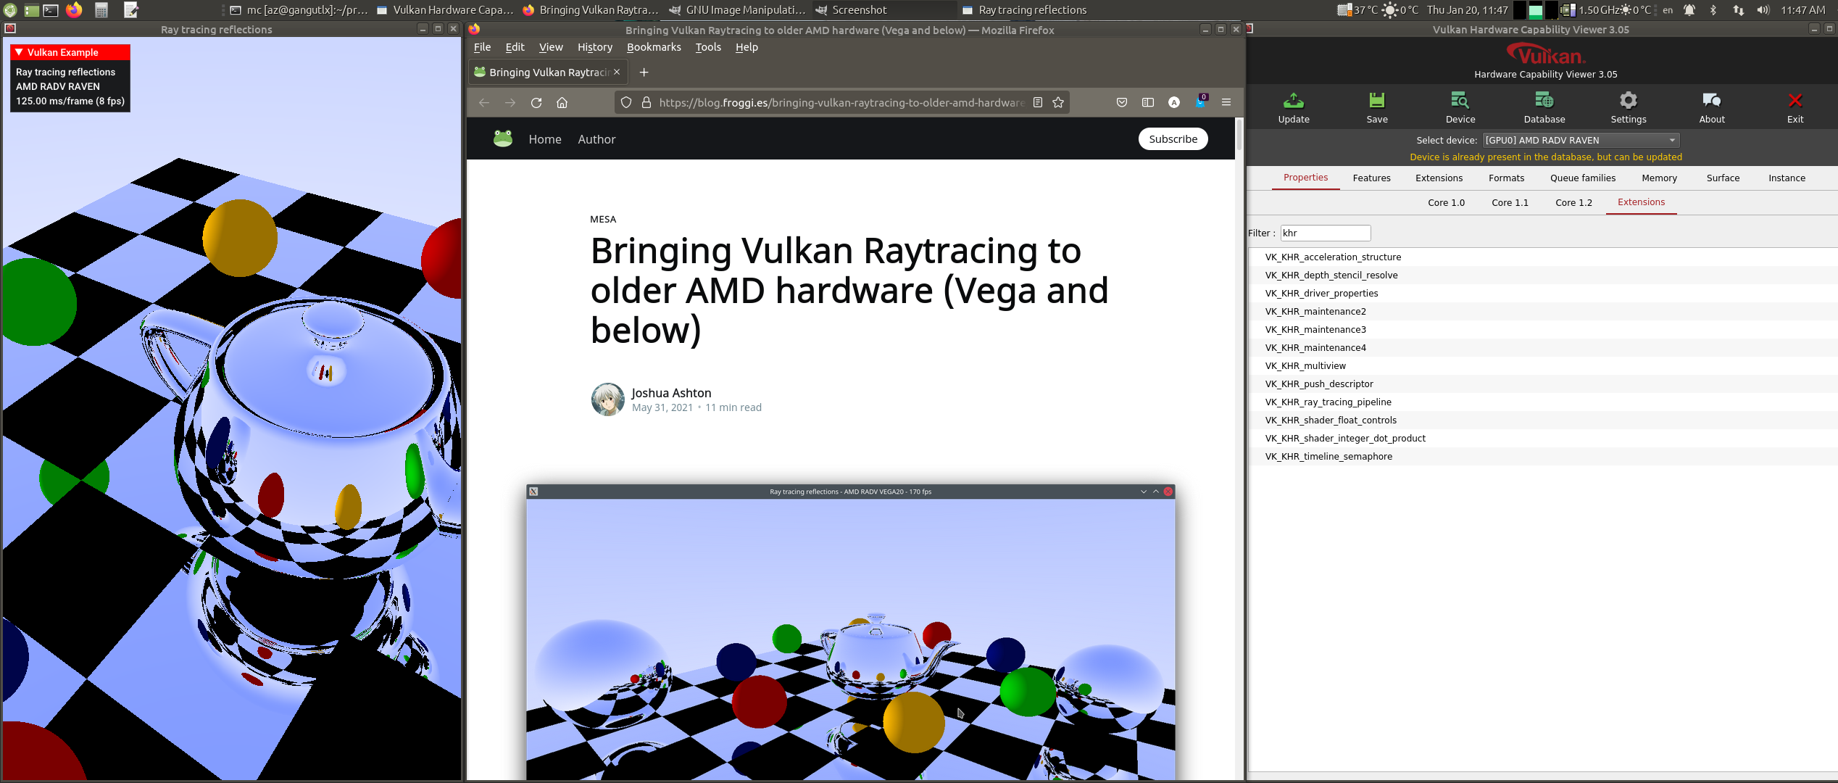This screenshot has width=1838, height=783.
Task: Open a new tab with plus button
Action: [x=644, y=72]
